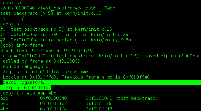Click the <test_backtrace> symbol in eip row
This screenshot has height=111, width=201.
tap(137, 98)
